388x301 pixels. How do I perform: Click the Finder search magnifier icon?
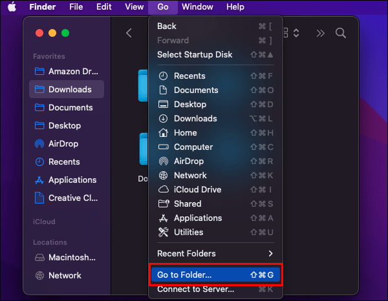pos(341,33)
